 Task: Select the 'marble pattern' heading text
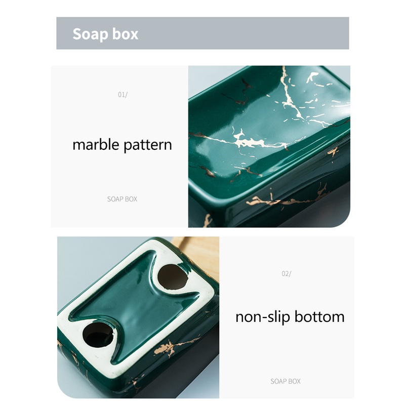coord(122,145)
